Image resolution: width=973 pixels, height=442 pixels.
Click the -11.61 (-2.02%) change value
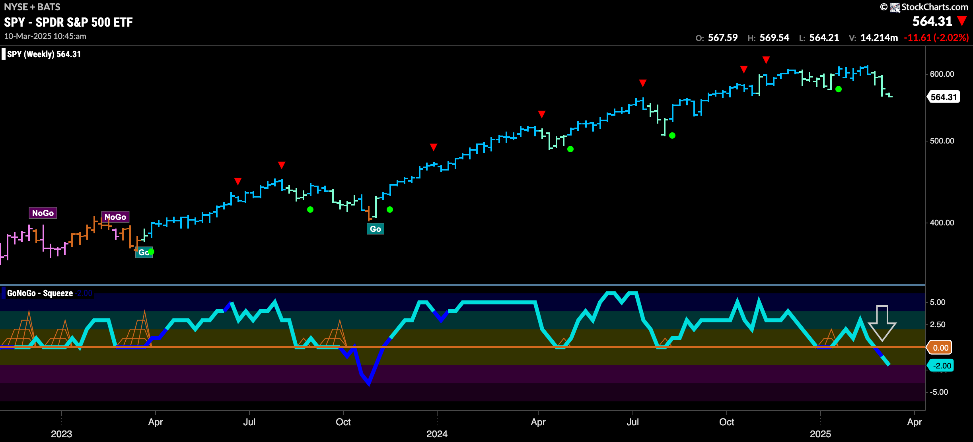click(936, 38)
